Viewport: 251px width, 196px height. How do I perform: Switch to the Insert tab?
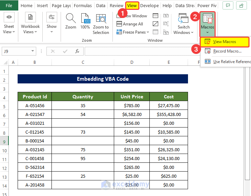pos(42,6)
